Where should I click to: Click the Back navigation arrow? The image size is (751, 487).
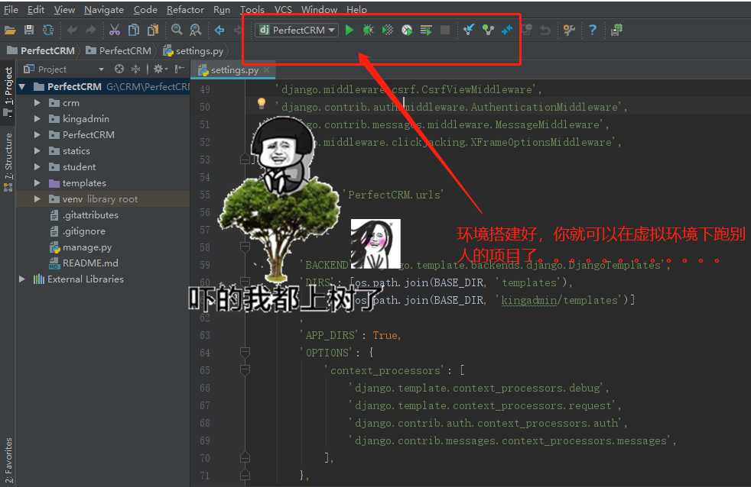pos(219,30)
